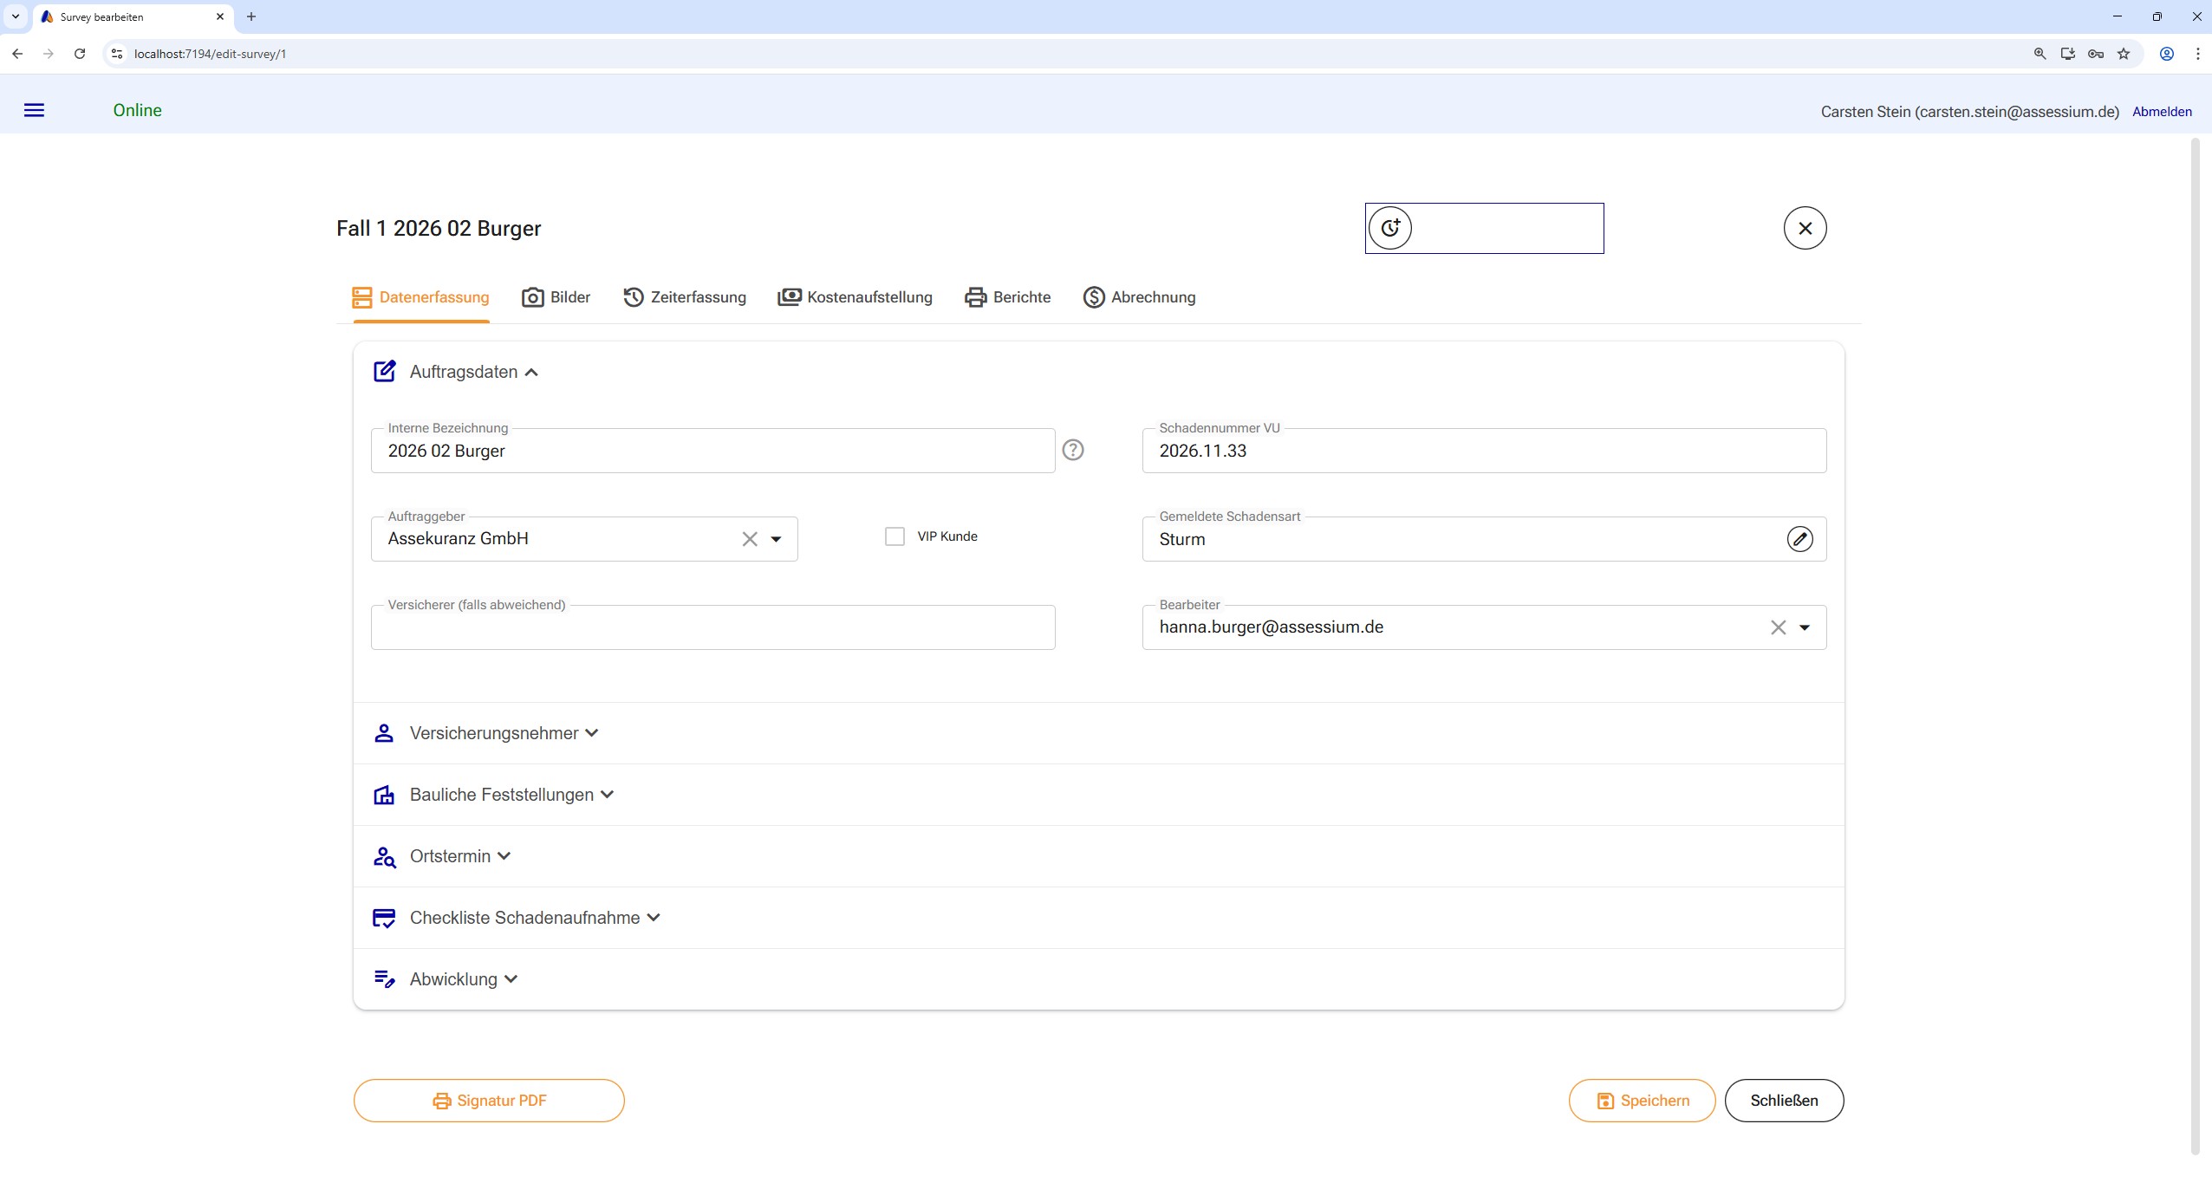Open the hamburger navigation menu
The height and width of the screenshot is (1202, 2212).
pyautogui.click(x=34, y=110)
